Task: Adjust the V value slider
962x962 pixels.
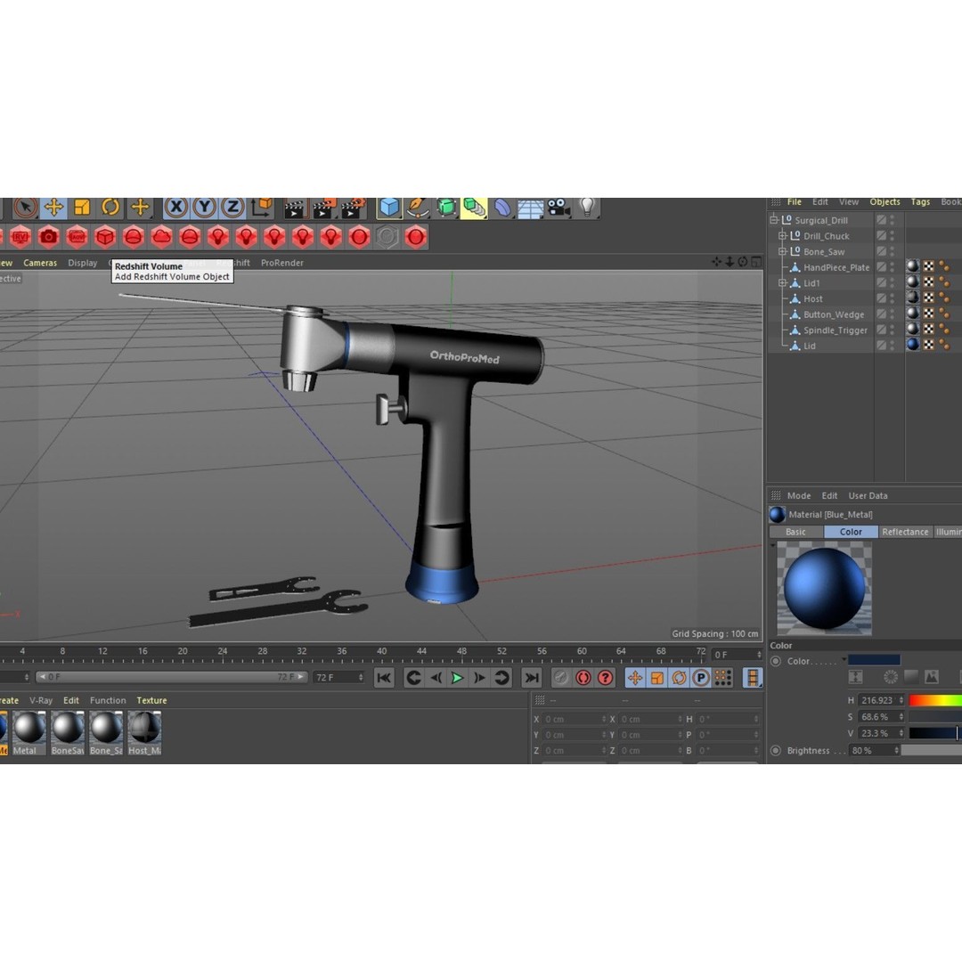Action: 935,733
